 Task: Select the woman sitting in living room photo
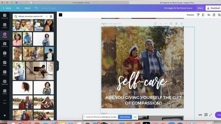click(x=40, y=71)
